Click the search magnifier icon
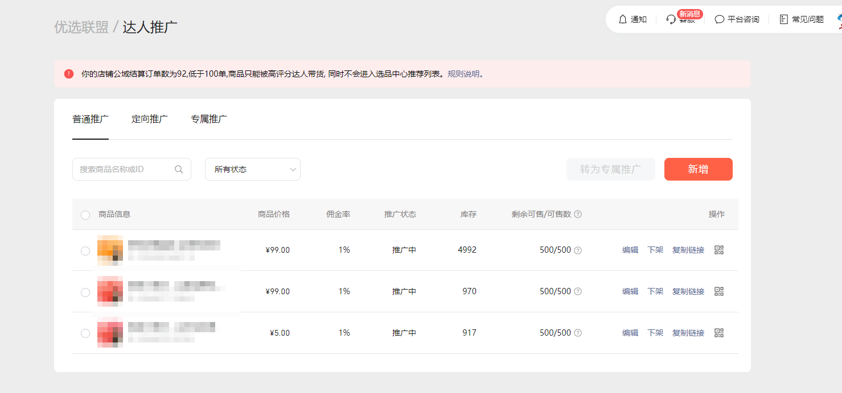842x393 pixels. click(179, 169)
